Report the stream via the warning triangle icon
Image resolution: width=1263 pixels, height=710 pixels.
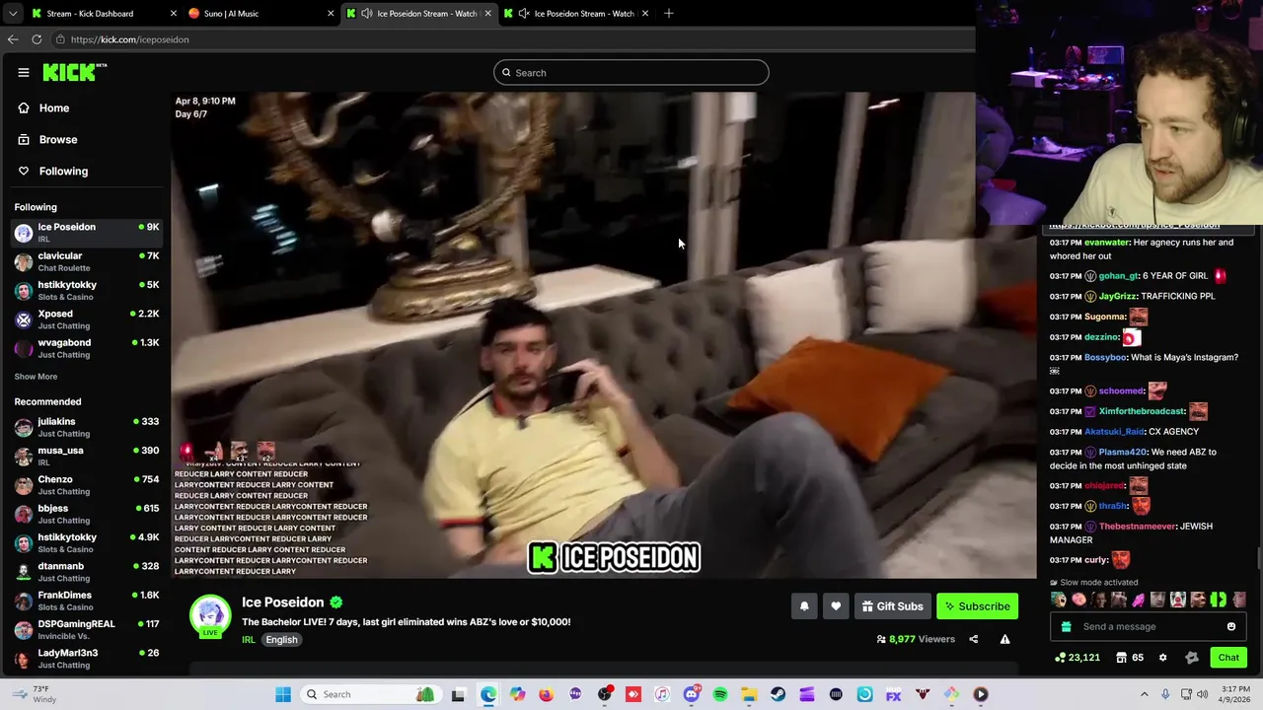pyautogui.click(x=1004, y=639)
